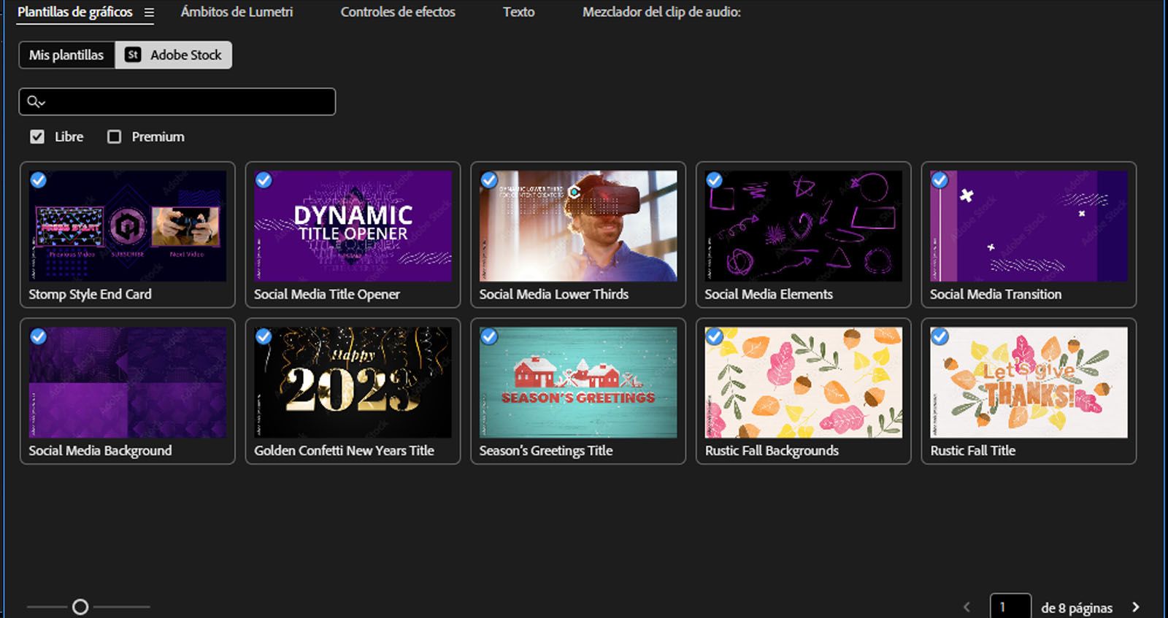Select the Social Media Transition thumbnail
1168x618 pixels.
tap(1029, 226)
